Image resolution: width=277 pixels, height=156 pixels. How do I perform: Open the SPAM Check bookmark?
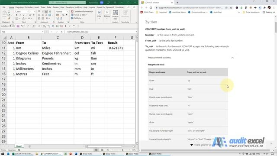(x=147, y=13)
